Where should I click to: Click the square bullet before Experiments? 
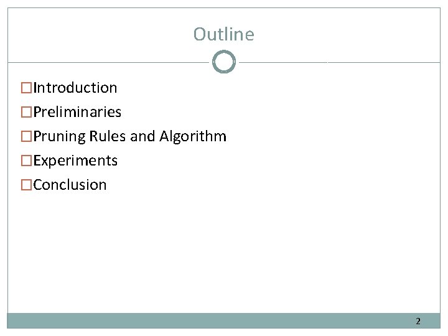coord(26,161)
